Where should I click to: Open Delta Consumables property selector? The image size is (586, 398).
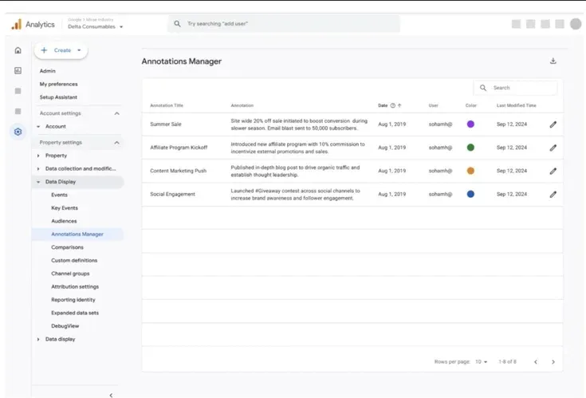96,26
